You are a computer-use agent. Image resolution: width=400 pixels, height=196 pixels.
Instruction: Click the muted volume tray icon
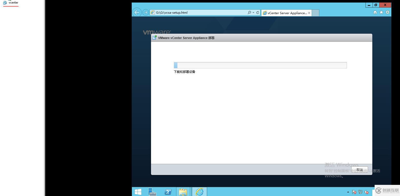point(366,192)
